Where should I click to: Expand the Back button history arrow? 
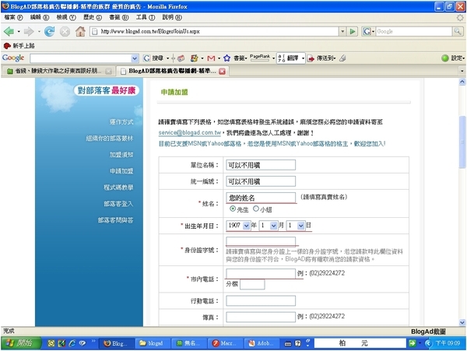19,31
